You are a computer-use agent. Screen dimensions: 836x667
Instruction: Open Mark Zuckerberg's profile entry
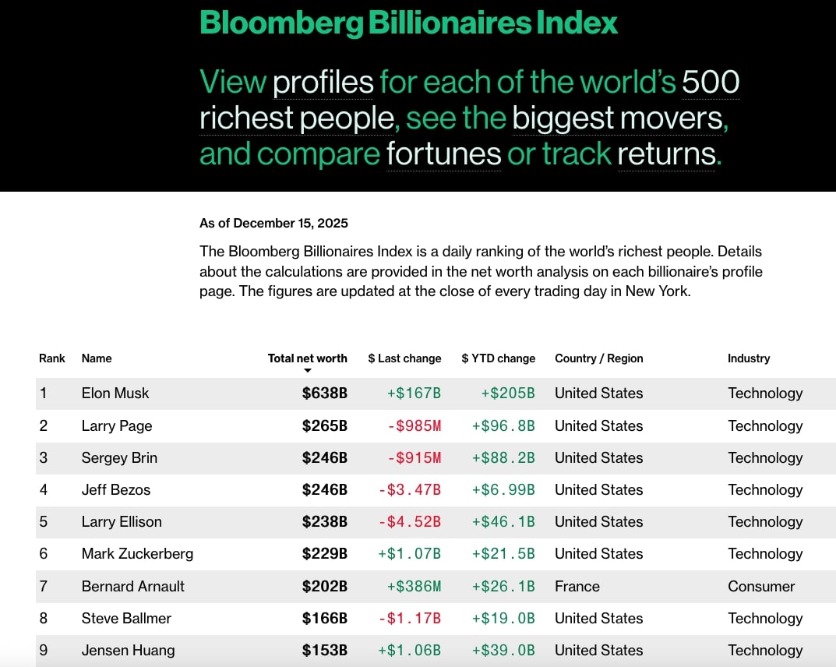[137, 554]
